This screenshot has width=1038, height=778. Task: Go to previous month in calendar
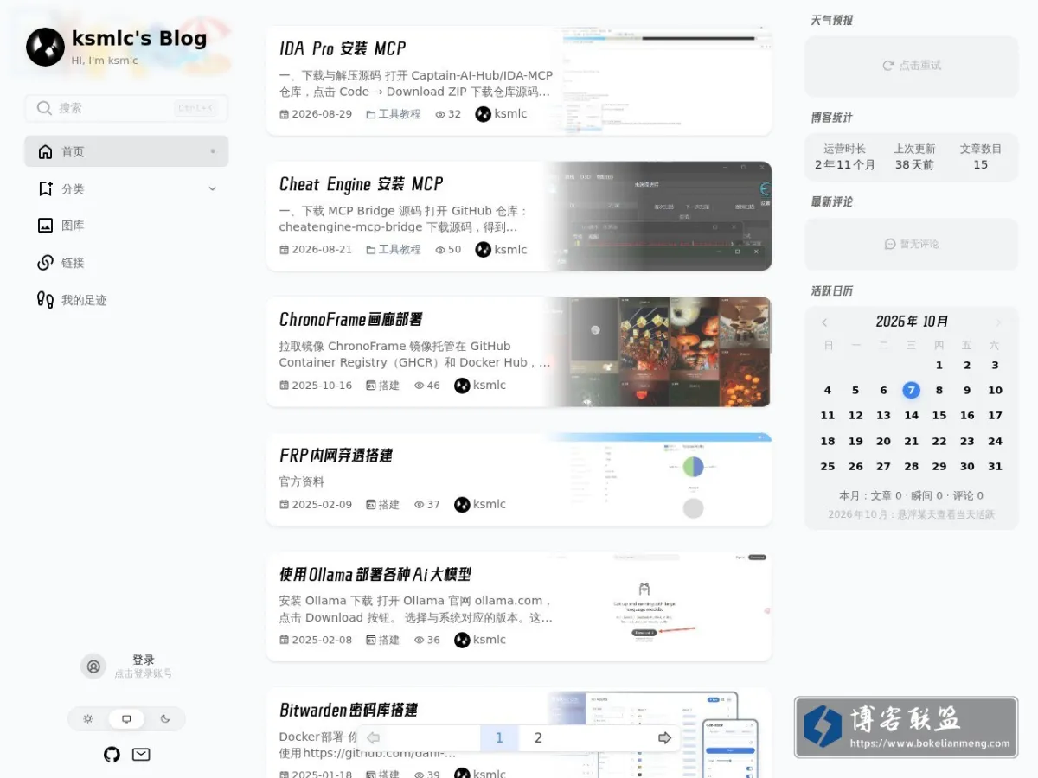[824, 322]
